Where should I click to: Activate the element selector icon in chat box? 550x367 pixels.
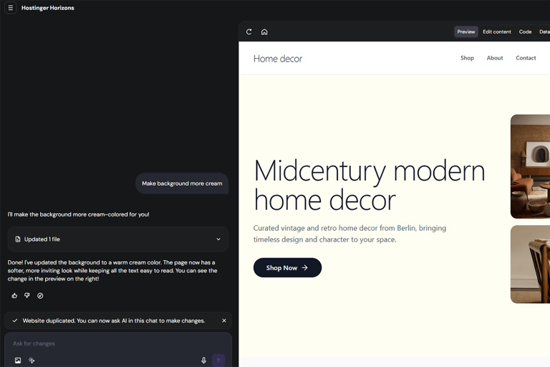(32, 361)
